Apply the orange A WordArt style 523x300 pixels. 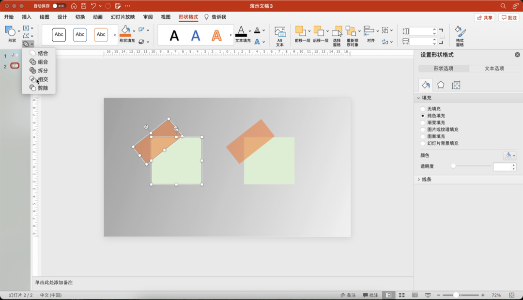[x=217, y=35]
